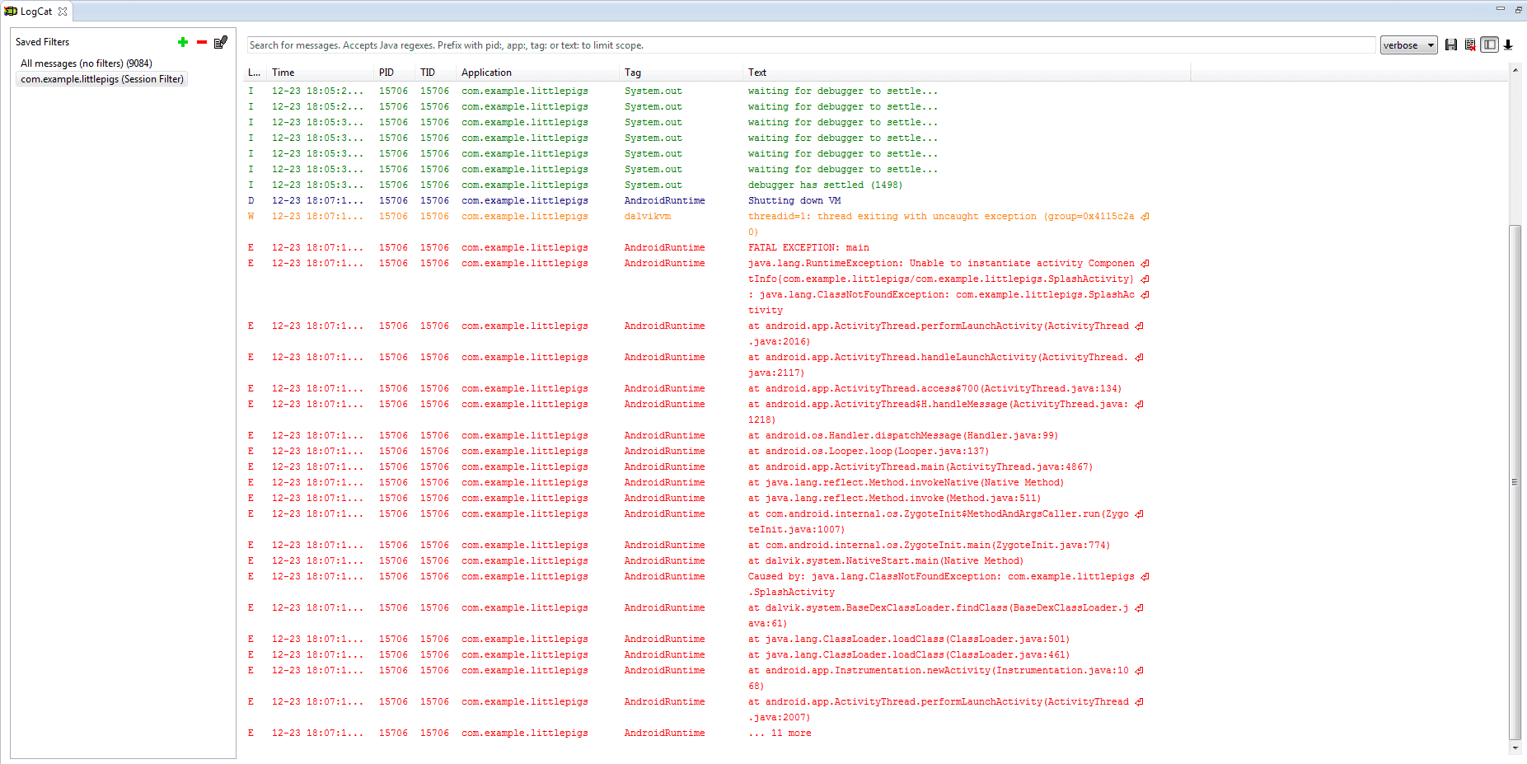Click the dalvikvm tag cell

(x=648, y=217)
